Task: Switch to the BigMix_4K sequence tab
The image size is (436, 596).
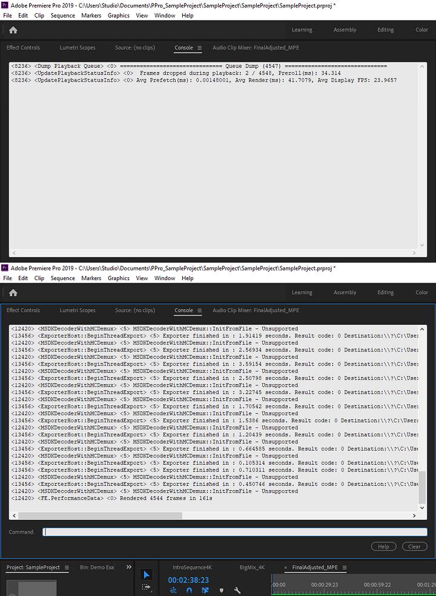Action: [x=252, y=568]
